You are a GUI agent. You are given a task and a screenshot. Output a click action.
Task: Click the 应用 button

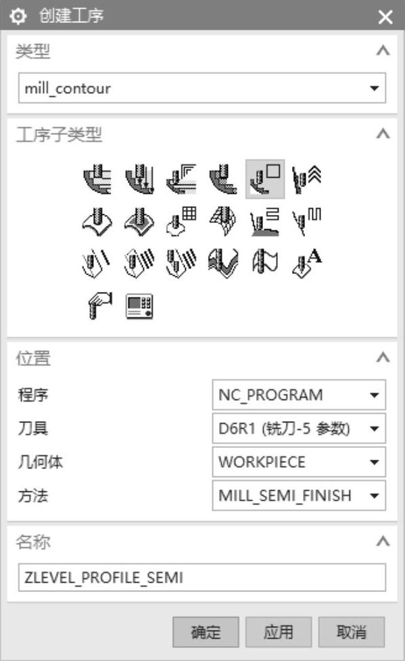pyautogui.click(x=279, y=632)
